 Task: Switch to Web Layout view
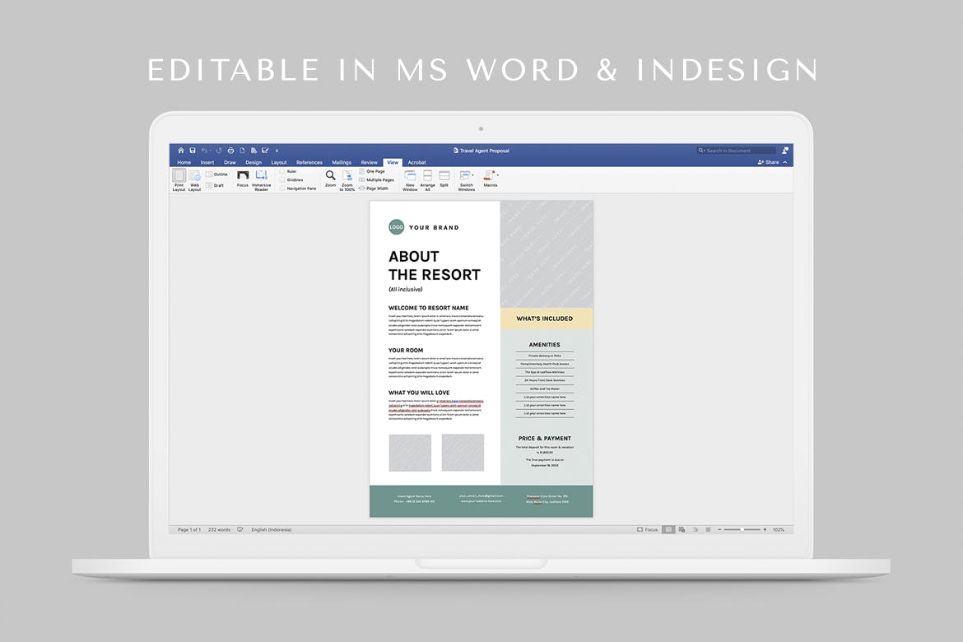click(194, 176)
